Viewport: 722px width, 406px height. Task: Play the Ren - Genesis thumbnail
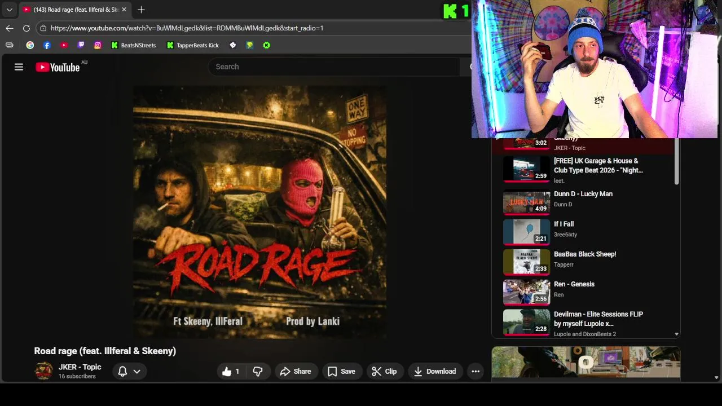click(x=526, y=292)
